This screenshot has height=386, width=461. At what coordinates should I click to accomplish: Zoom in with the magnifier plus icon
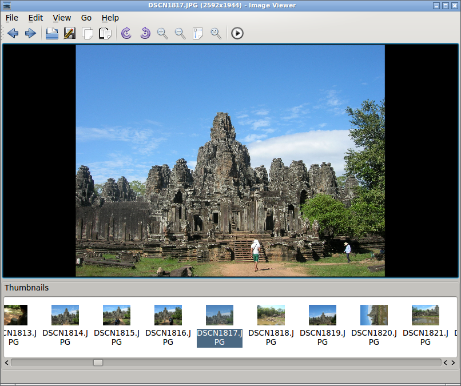(x=162, y=34)
